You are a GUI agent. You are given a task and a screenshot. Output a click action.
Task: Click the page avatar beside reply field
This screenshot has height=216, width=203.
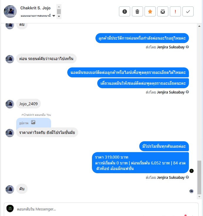click(10, 208)
